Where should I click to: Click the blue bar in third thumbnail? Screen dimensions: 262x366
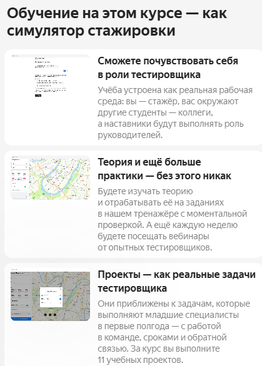pos(21,319)
